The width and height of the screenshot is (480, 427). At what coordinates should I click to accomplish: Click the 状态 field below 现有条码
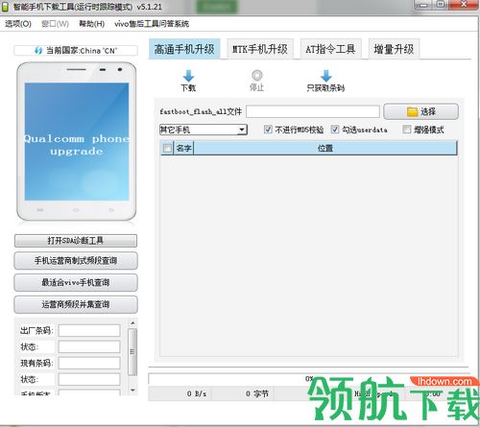89,379
